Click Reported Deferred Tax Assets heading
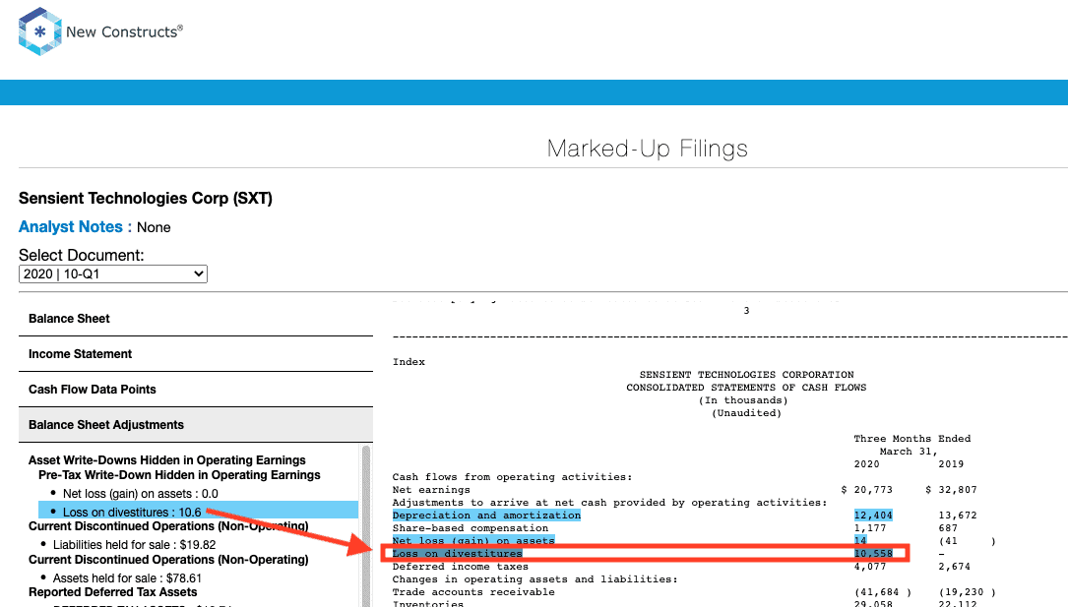 coord(112,592)
